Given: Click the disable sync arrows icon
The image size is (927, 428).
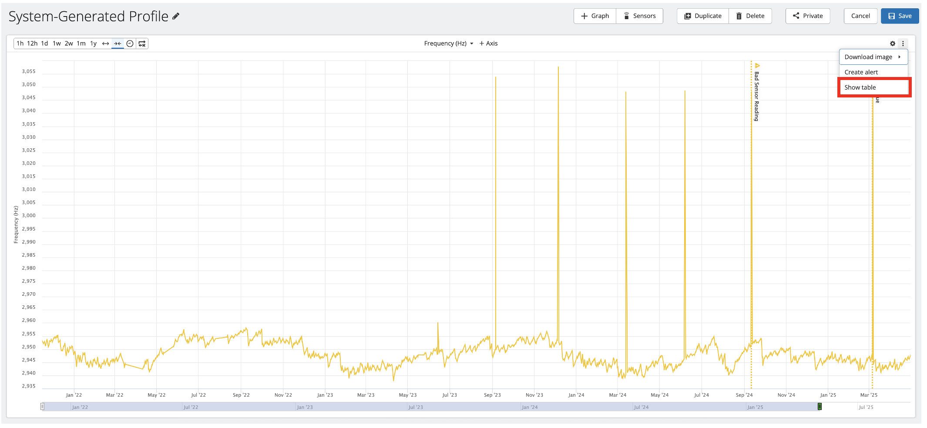Looking at the screenshot, I should point(142,43).
